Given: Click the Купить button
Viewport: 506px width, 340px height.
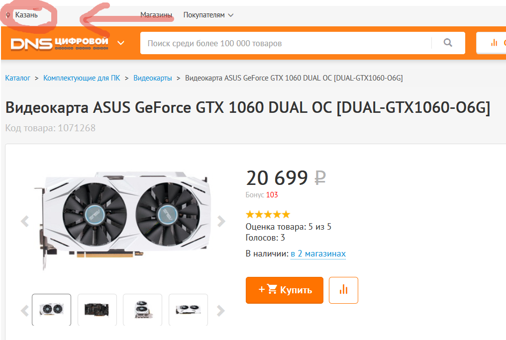Looking at the screenshot, I should click(284, 290).
